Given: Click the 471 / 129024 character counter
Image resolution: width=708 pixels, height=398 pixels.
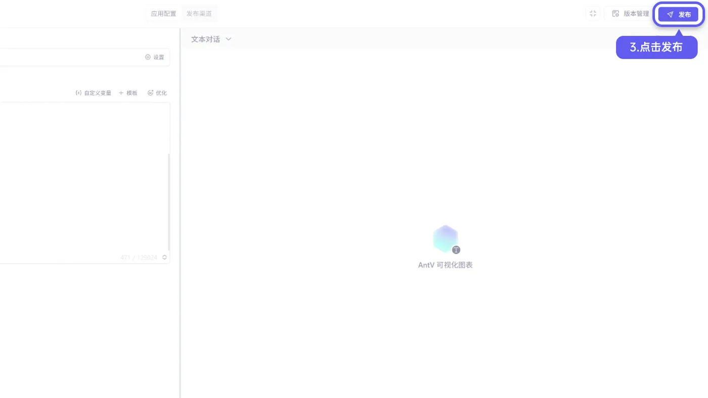Looking at the screenshot, I should (139, 258).
